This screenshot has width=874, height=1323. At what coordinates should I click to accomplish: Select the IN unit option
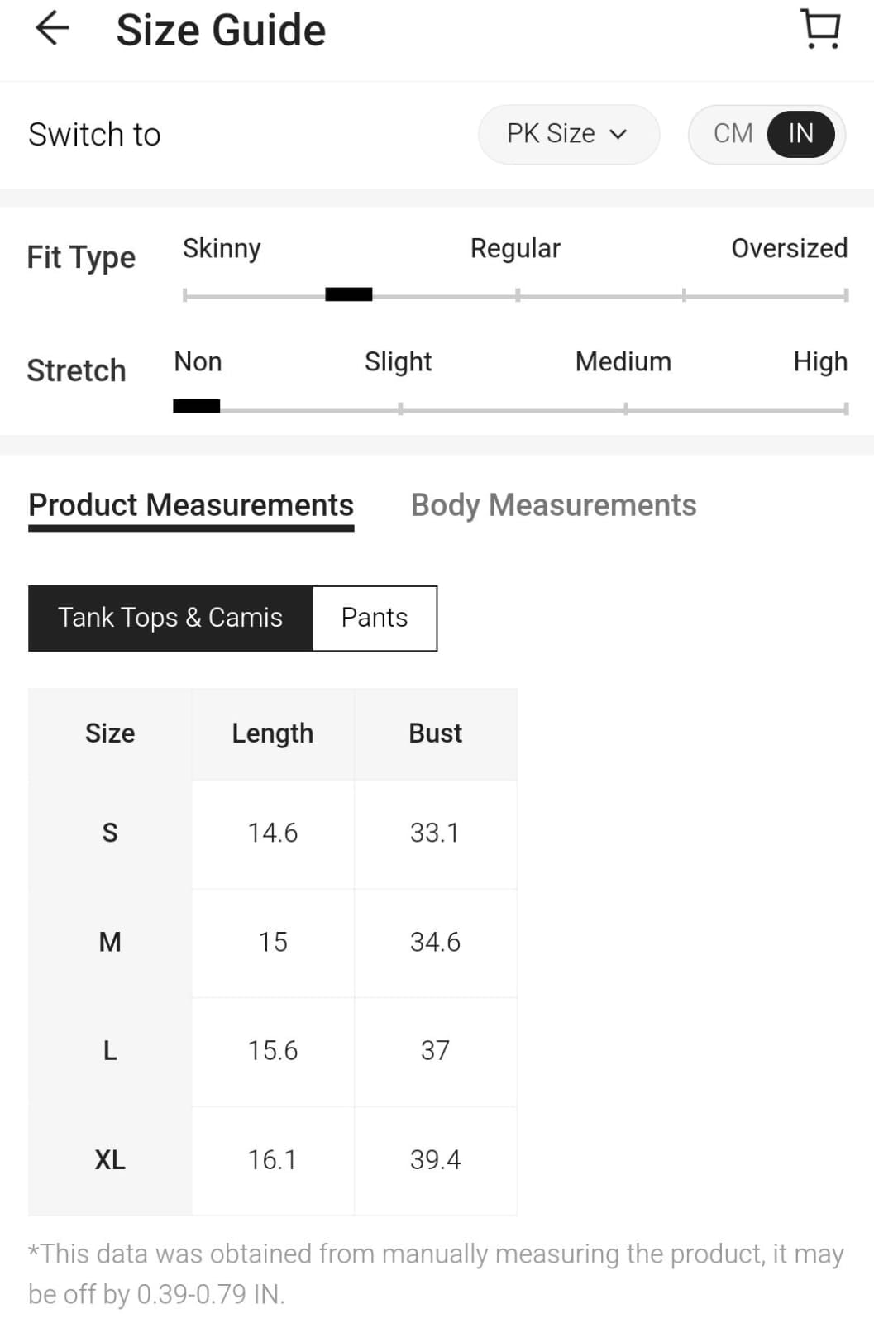800,134
